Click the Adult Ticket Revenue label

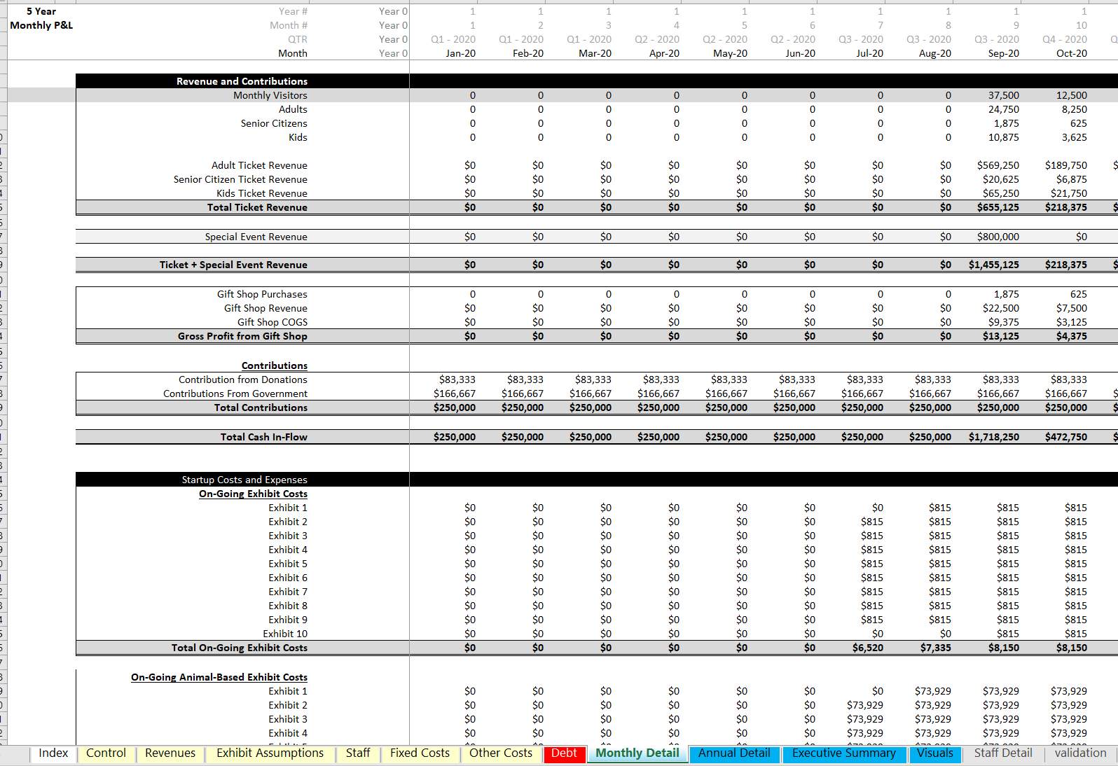click(x=259, y=165)
